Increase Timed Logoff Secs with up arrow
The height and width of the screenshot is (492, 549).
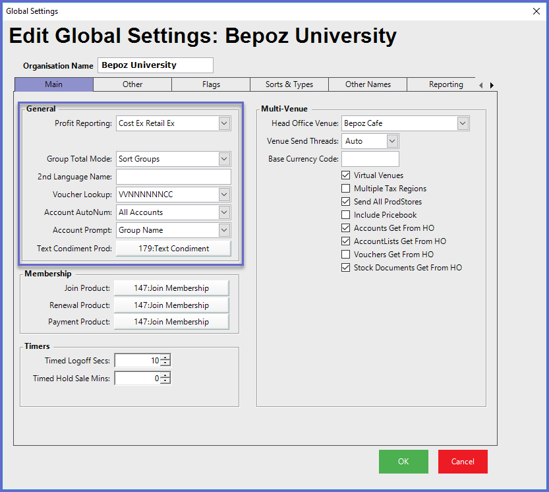pos(165,357)
